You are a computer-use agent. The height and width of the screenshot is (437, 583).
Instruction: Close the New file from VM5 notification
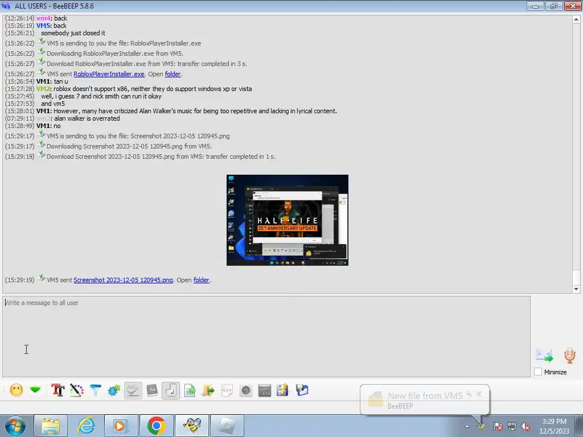click(479, 394)
